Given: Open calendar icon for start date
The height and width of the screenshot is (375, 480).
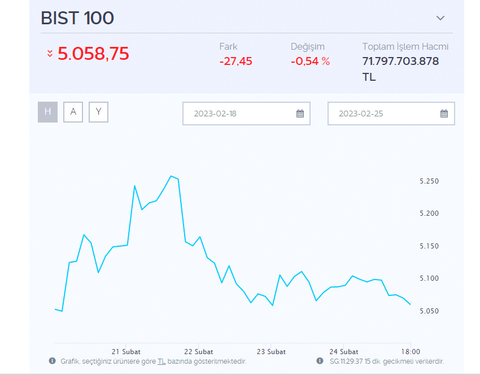Looking at the screenshot, I should coord(300,114).
